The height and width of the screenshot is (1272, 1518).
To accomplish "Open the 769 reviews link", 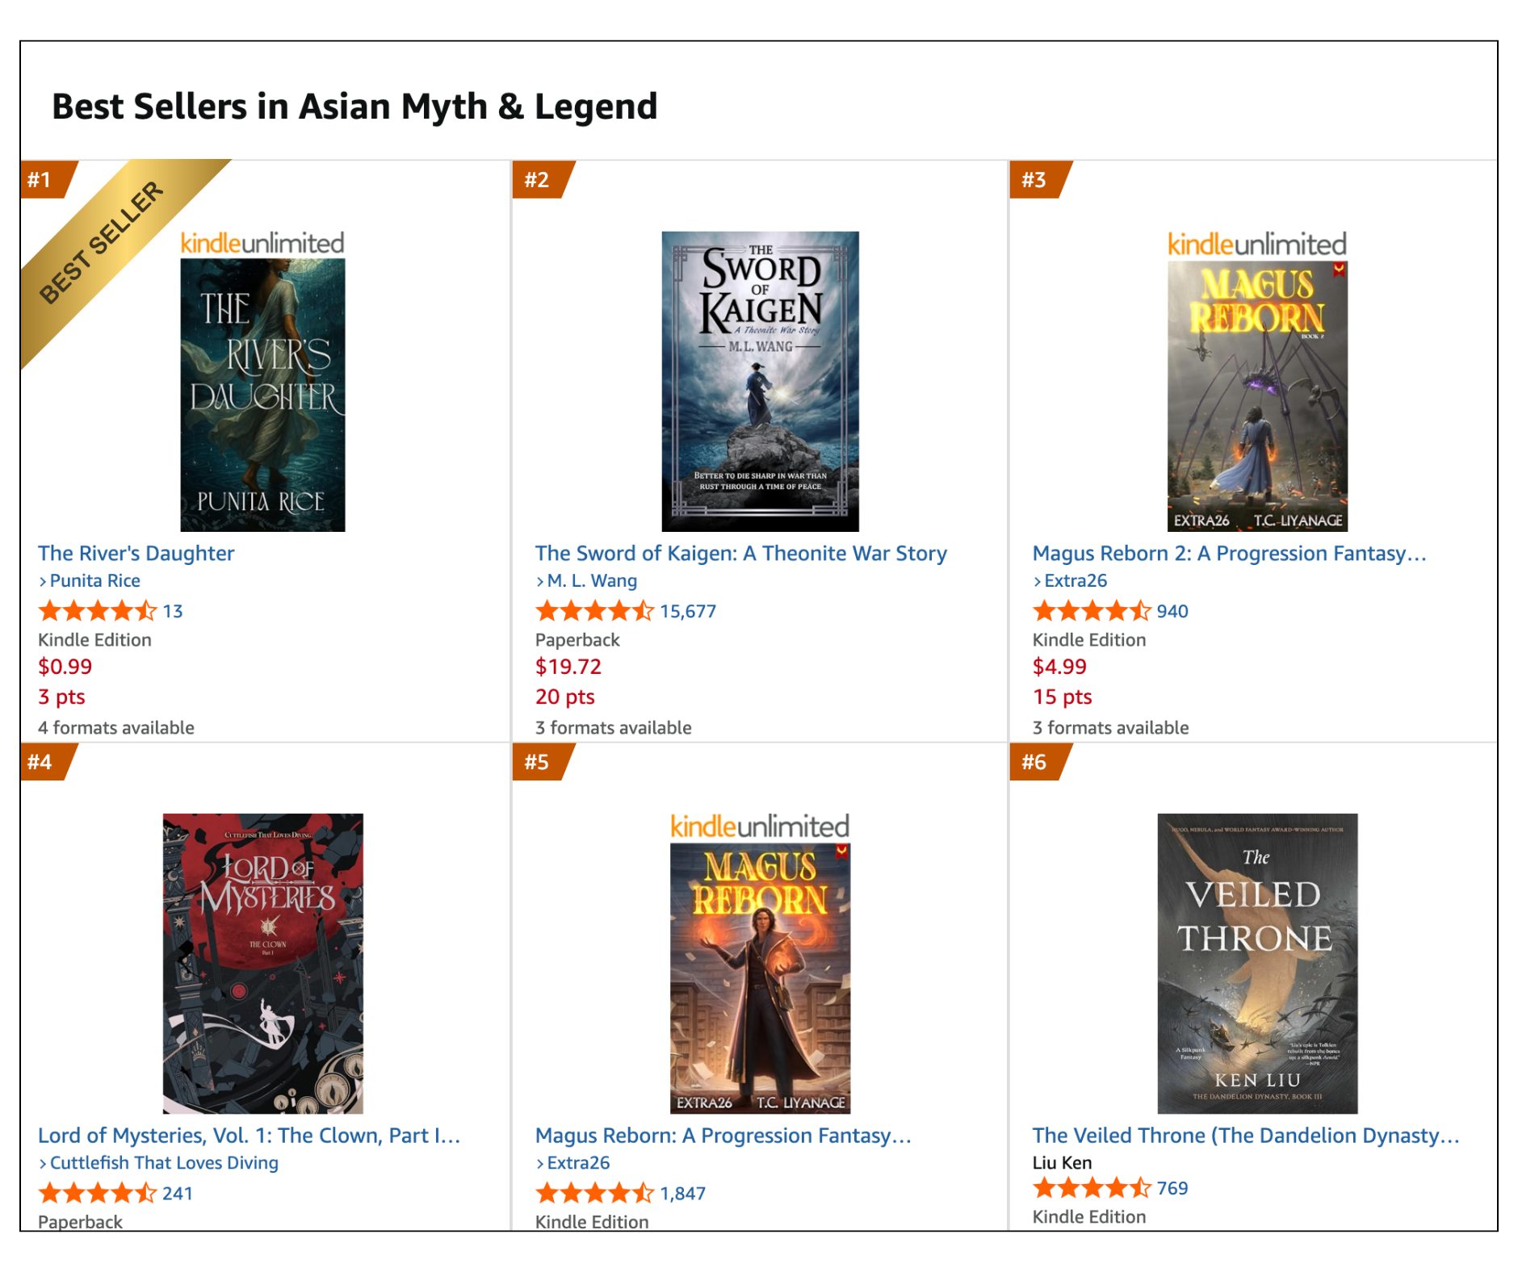I will [x=1172, y=1188].
